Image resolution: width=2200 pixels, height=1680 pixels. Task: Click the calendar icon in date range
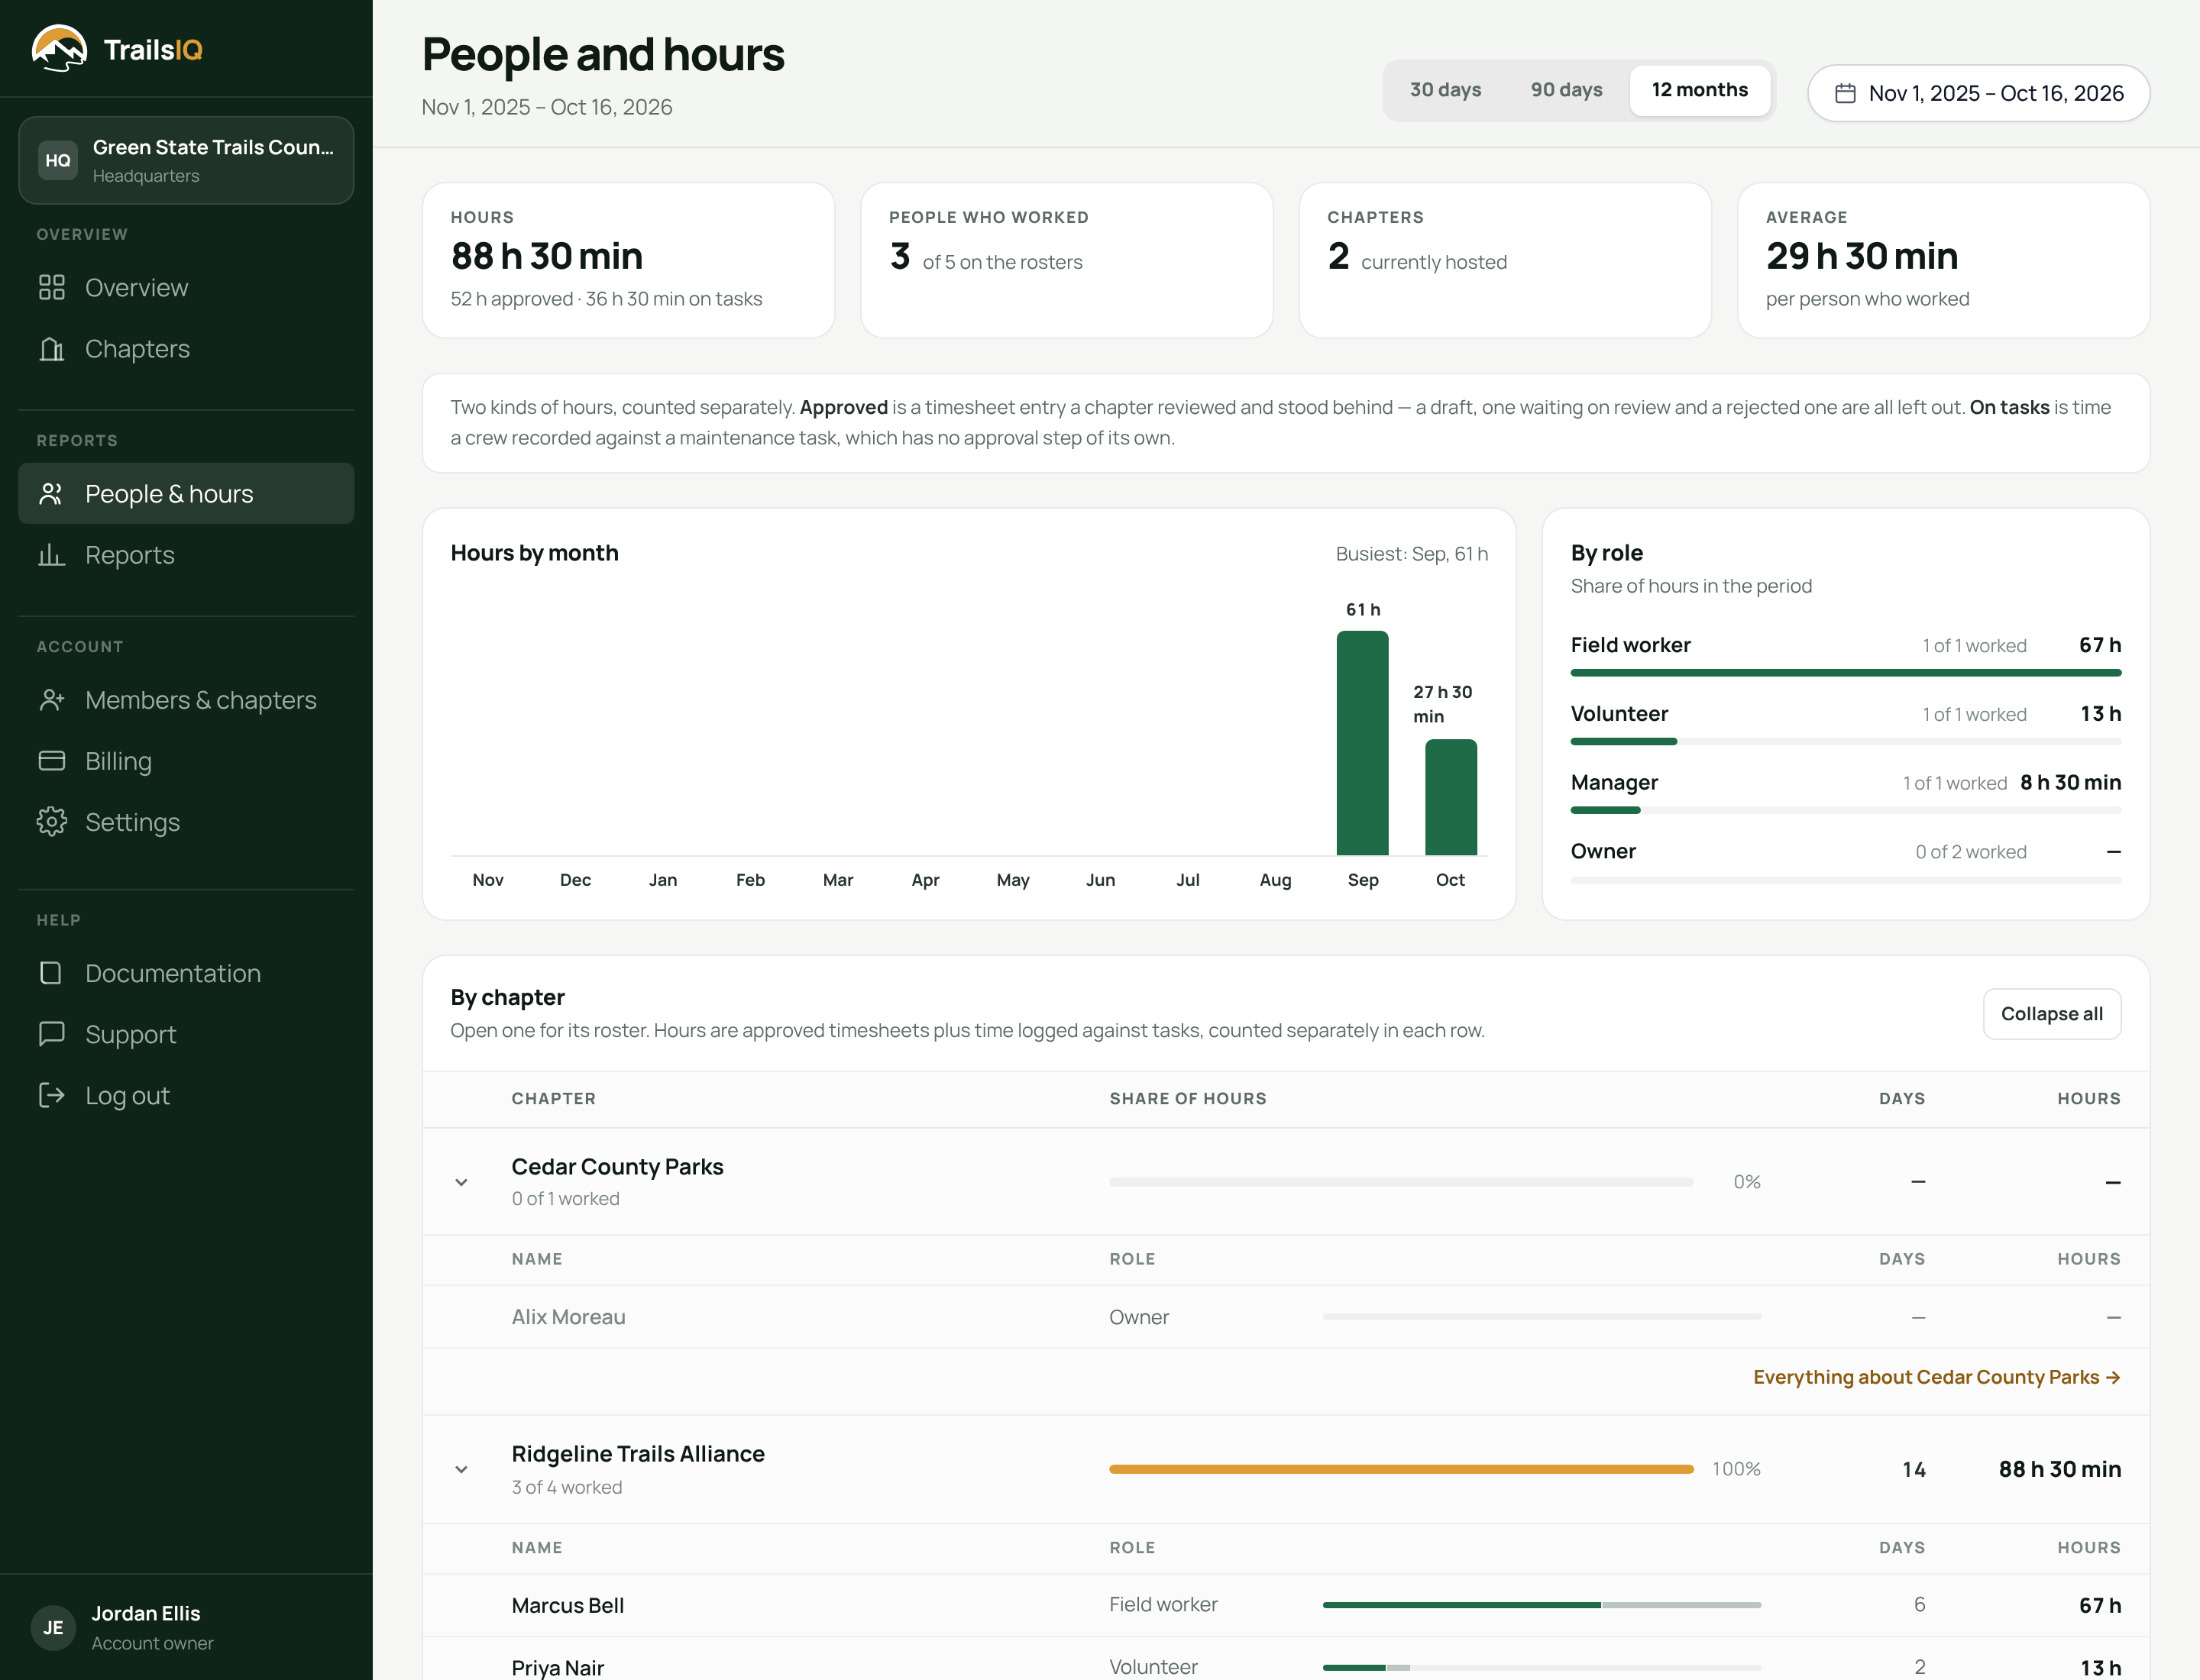click(1846, 93)
